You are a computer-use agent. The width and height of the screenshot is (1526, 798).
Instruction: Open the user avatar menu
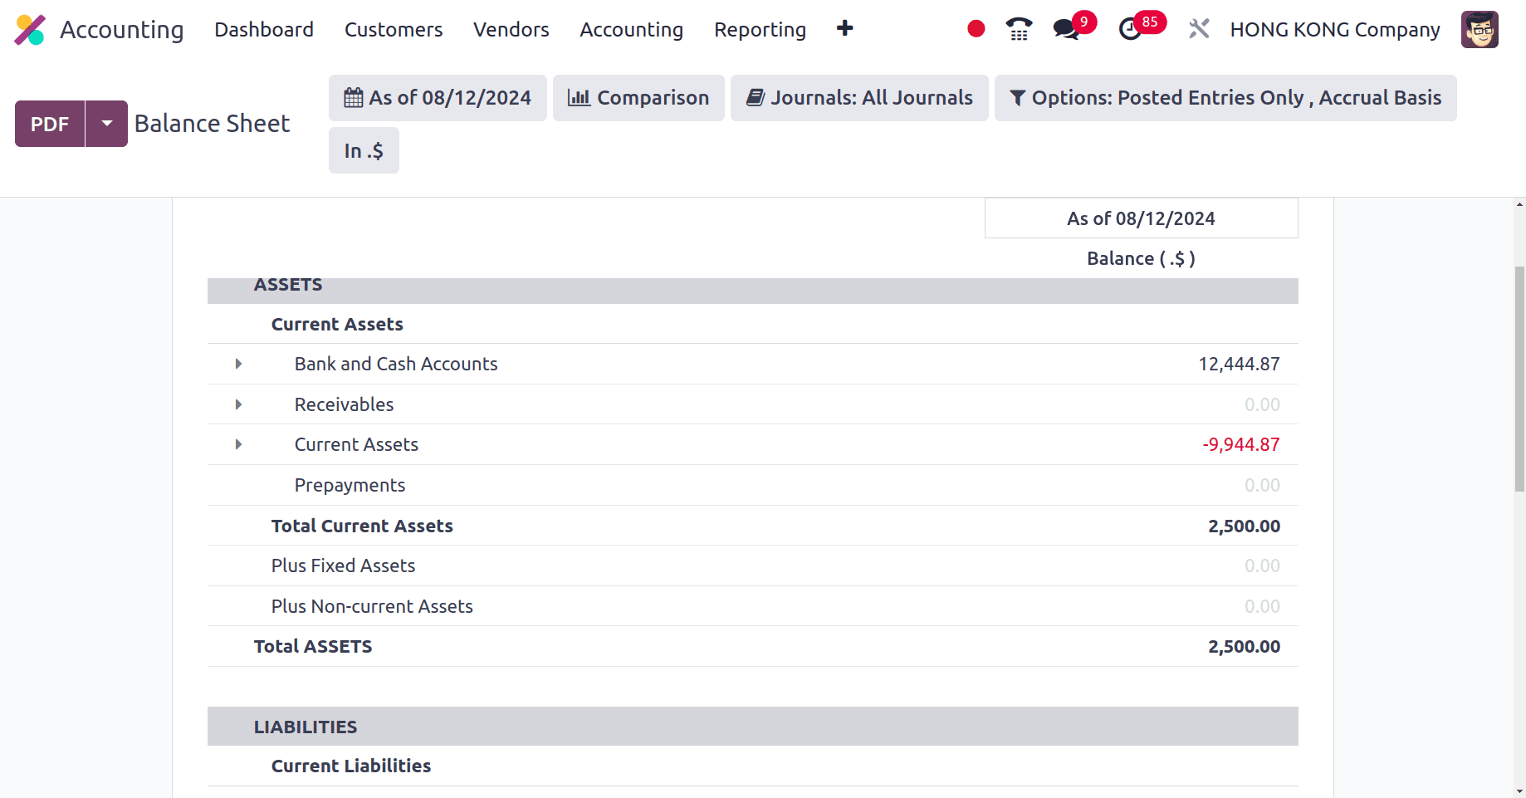tap(1480, 30)
